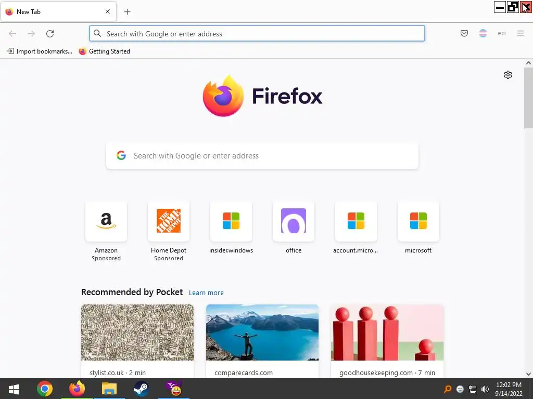Click the Firefox logo on the page
Image resolution: width=533 pixels, height=399 pixels.
pyautogui.click(x=223, y=96)
